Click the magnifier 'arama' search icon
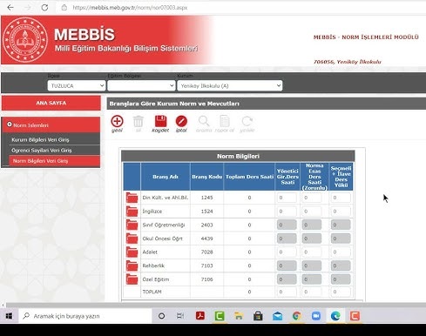 pos(204,121)
